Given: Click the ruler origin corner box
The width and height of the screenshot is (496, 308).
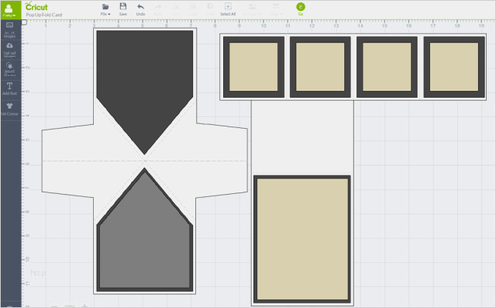Looking at the screenshot, I should point(24,22).
